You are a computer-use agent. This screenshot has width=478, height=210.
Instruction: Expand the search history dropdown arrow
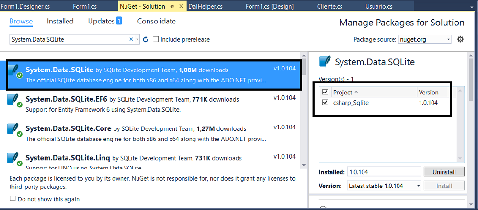tap(137, 39)
